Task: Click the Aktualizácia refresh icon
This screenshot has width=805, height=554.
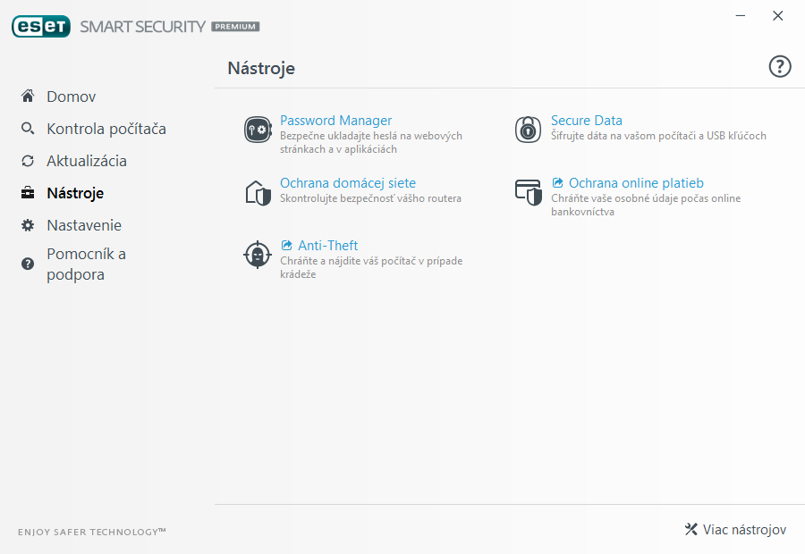Action: [x=28, y=161]
